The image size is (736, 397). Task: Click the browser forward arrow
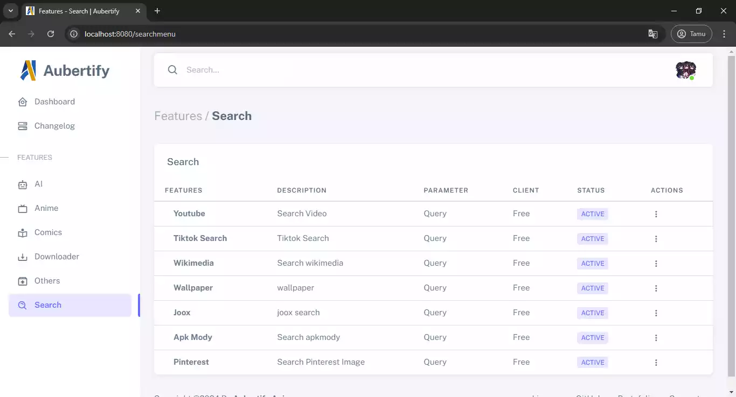pyautogui.click(x=31, y=34)
